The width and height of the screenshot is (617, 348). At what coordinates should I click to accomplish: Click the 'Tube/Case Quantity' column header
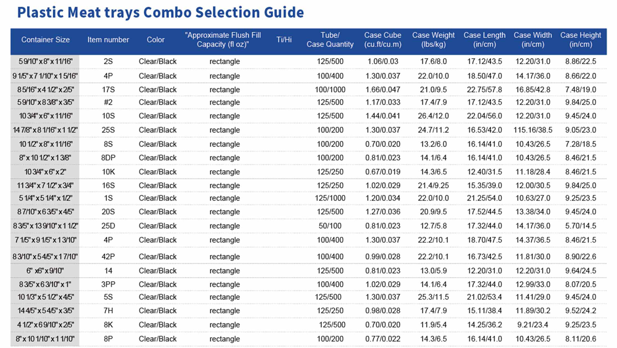click(330, 40)
